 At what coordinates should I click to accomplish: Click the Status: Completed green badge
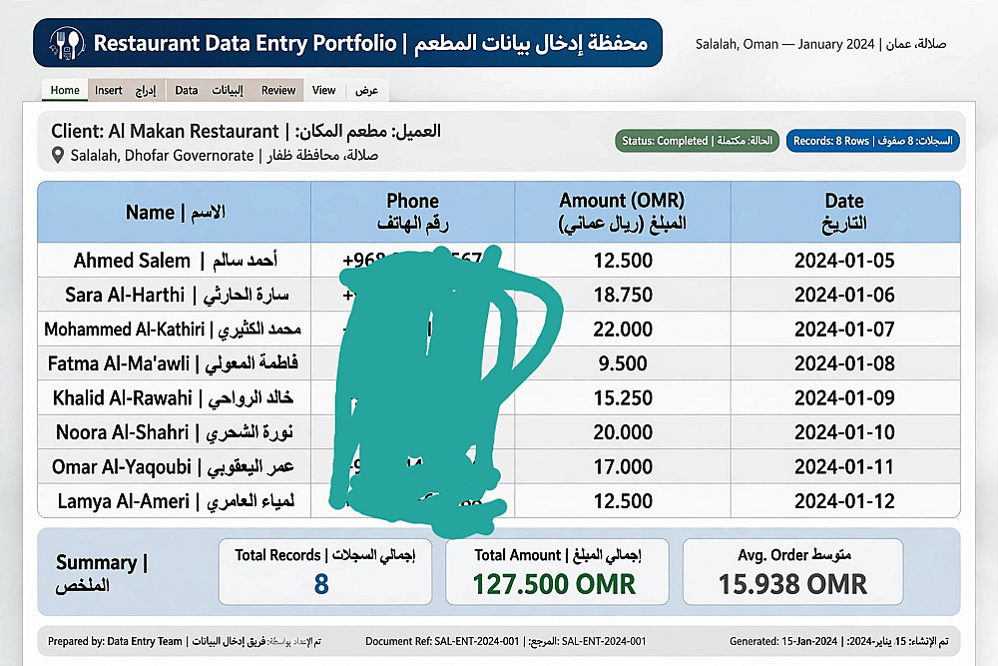point(697,141)
